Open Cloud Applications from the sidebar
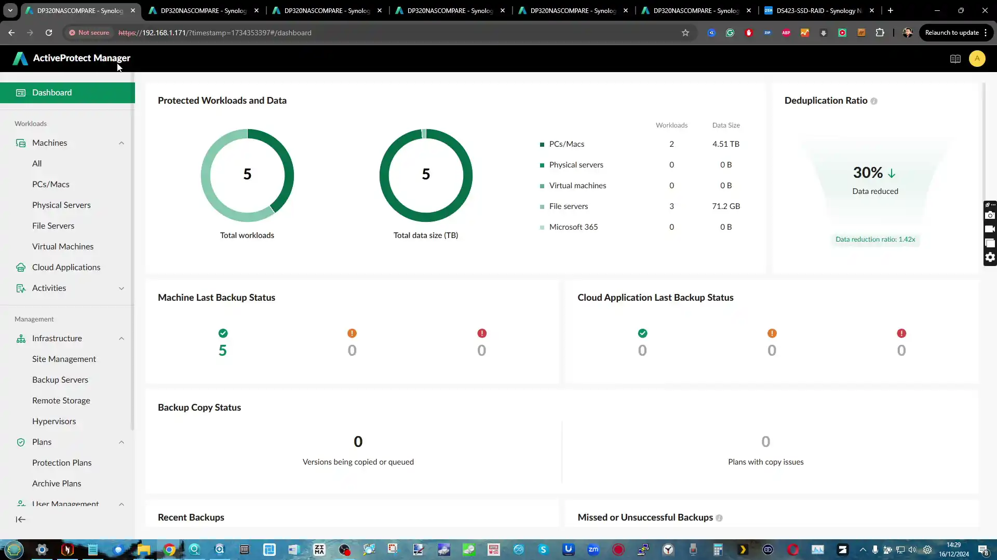The width and height of the screenshot is (997, 560). pyautogui.click(x=68, y=267)
